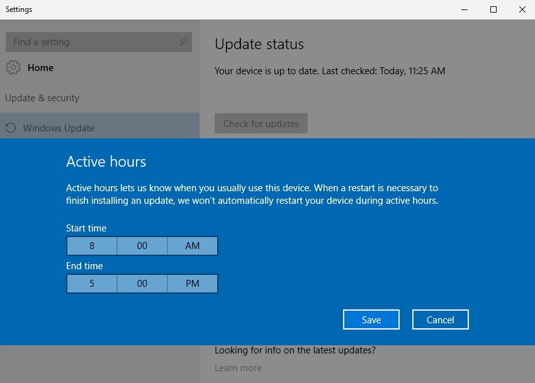The image size is (535, 383).
Task: Click the Update & security section heading
Action: pyautogui.click(x=42, y=98)
